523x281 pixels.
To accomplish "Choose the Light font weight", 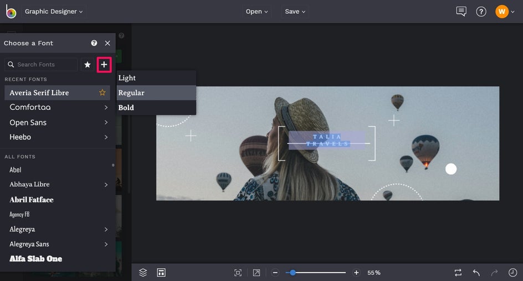I will click(x=156, y=78).
